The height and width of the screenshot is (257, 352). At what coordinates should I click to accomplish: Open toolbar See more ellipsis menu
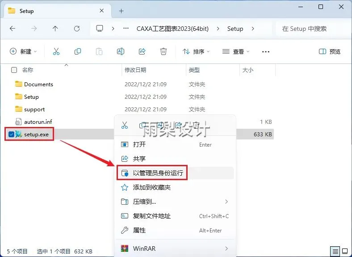pos(266,52)
